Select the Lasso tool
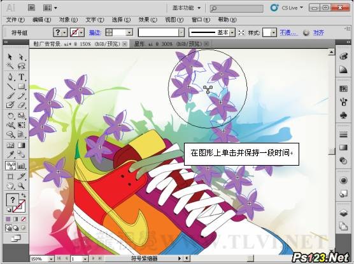This screenshot has height=264, width=354. 22,66
